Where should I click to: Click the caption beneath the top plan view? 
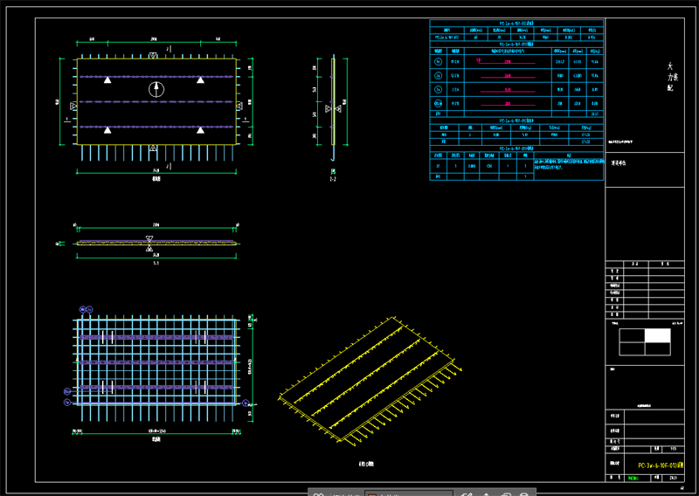(156, 179)
